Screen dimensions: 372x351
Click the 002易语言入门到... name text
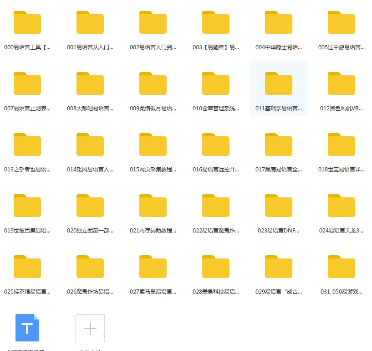153,47
